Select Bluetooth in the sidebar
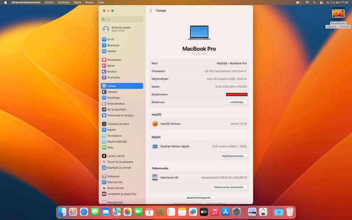This screenshot has height=220, width=352. pos(113,45)
